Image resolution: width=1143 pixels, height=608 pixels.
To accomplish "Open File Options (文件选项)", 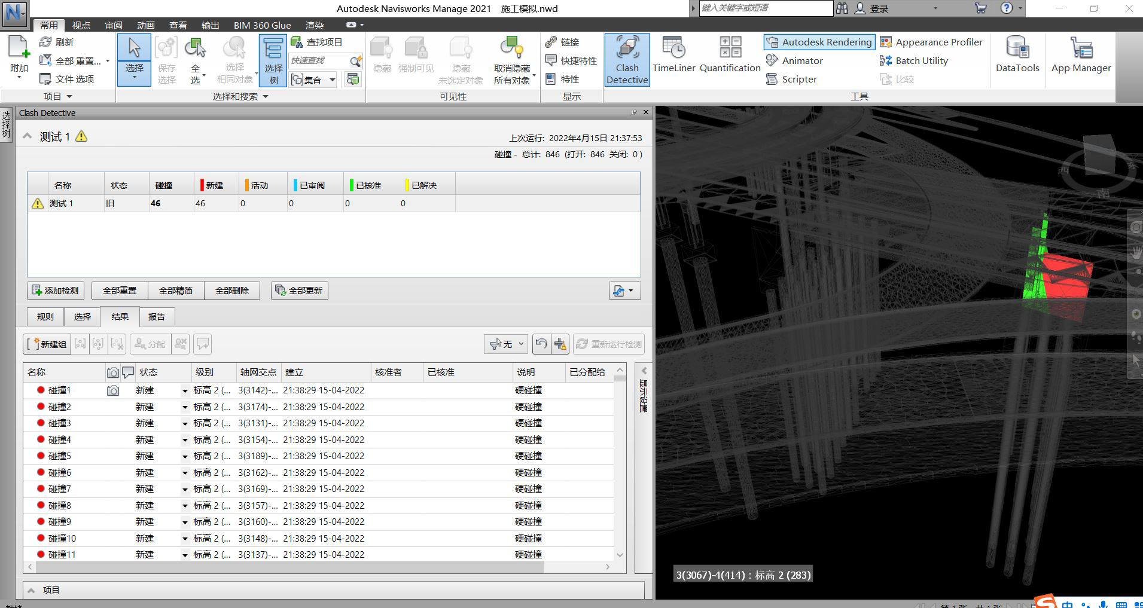I will [66, 79].
